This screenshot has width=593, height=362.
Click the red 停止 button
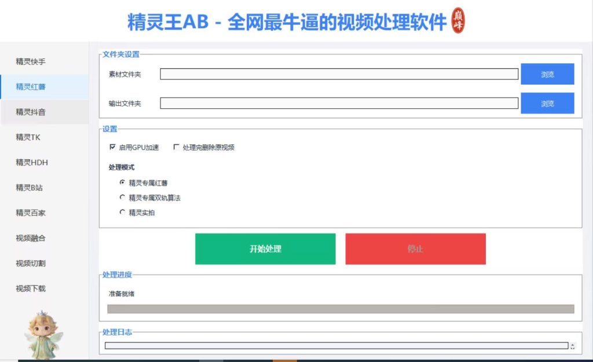point(415,249)
